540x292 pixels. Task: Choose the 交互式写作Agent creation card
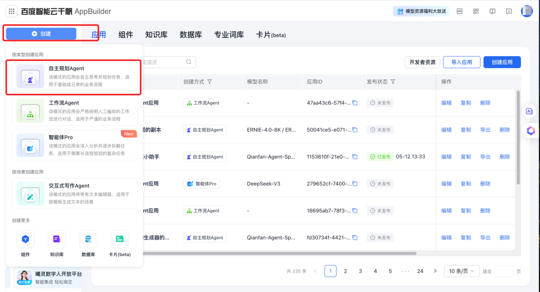pyautogui.click(x=74, y=194)
